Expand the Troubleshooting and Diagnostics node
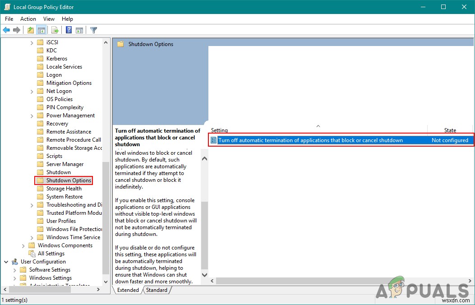475x305 pixels. [x=32, y=205]
